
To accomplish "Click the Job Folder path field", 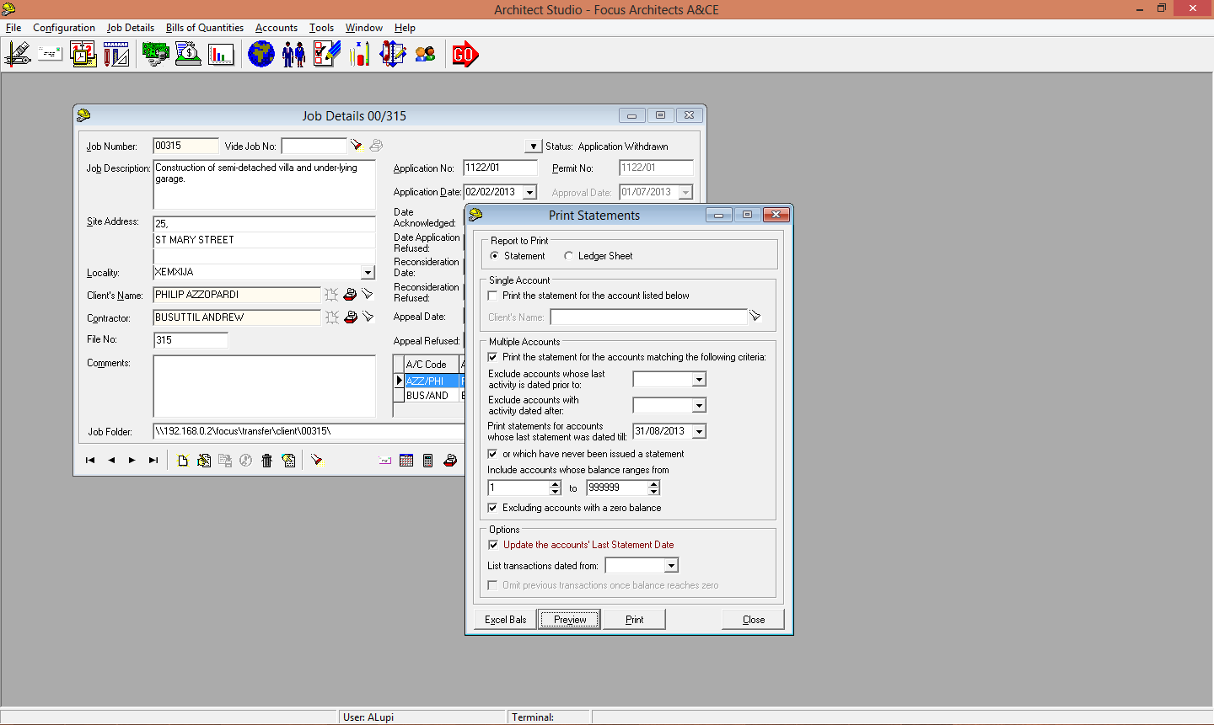I will point(309,431).
